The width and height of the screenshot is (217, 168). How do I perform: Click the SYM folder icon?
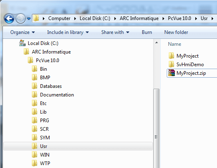(34, 137)
